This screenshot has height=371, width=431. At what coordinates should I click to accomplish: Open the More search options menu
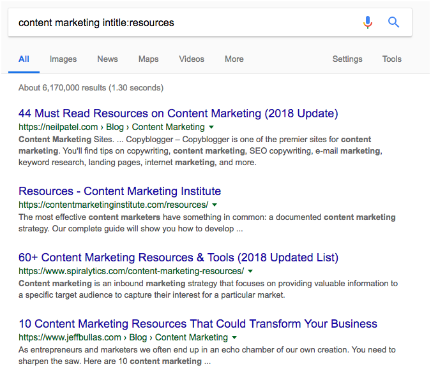point(234,59)
